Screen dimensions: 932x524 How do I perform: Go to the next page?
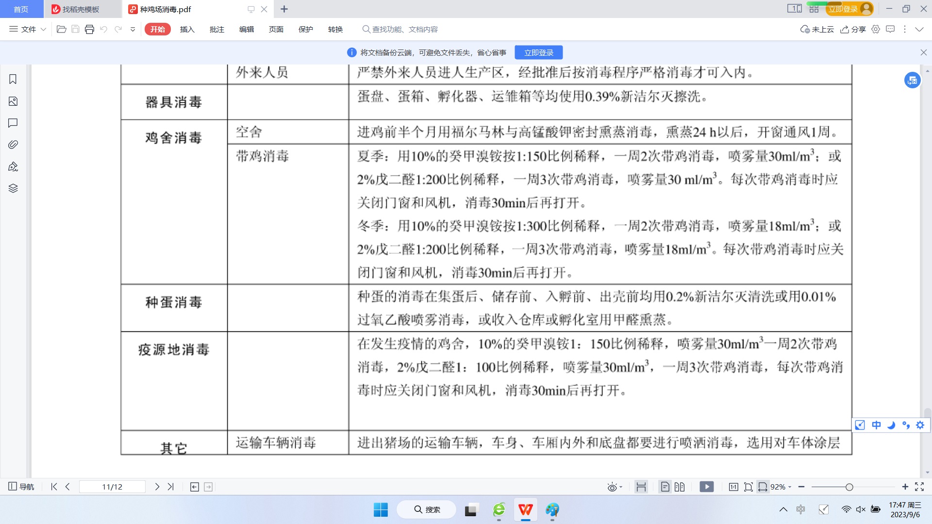point(157,487)
